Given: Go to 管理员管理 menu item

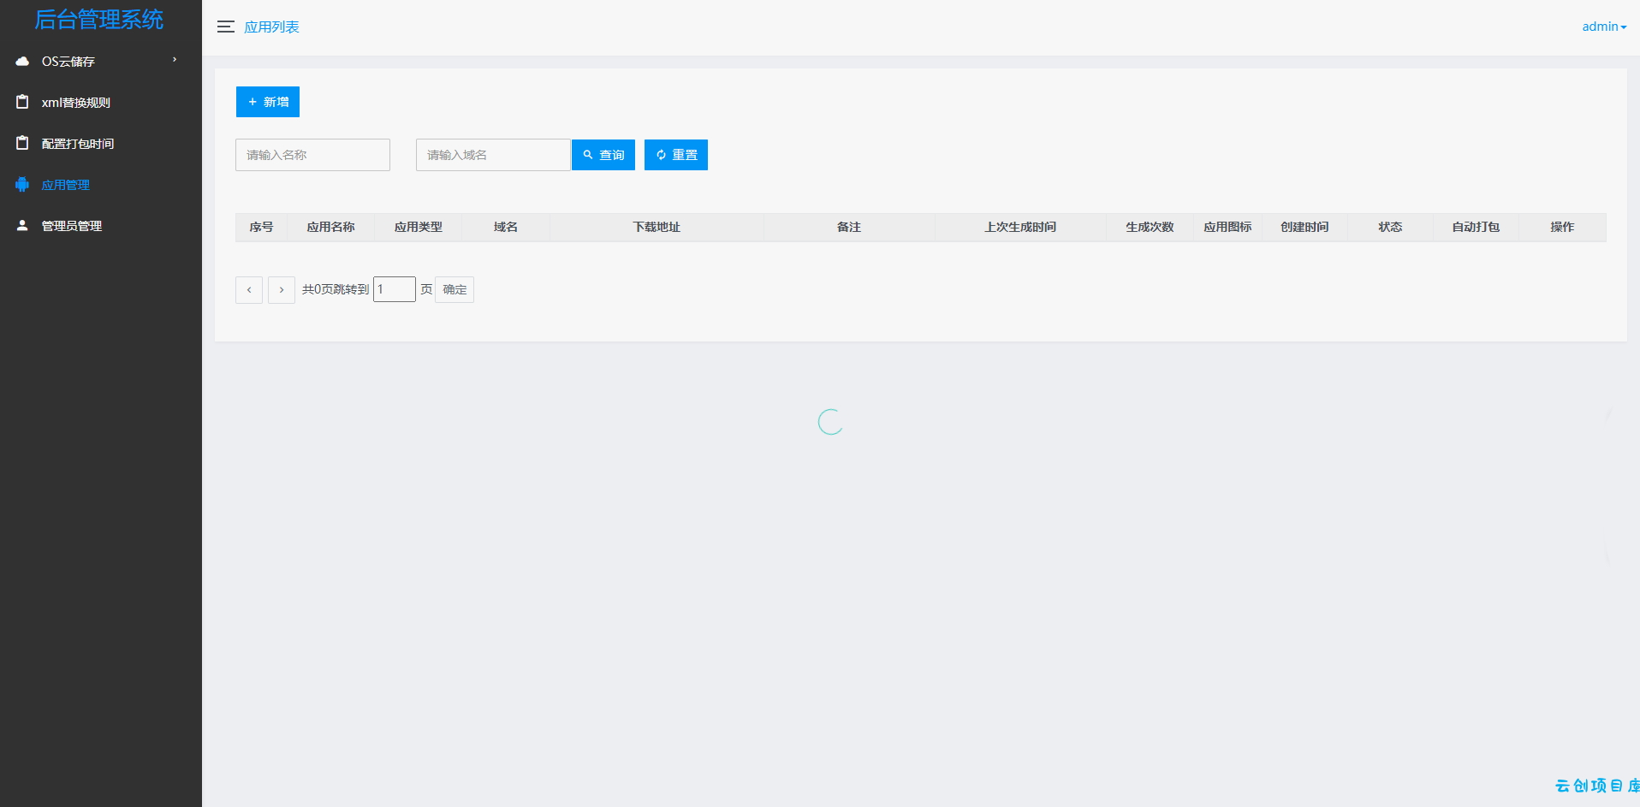Looking at the screenshot, I should (x=101, y=226).
